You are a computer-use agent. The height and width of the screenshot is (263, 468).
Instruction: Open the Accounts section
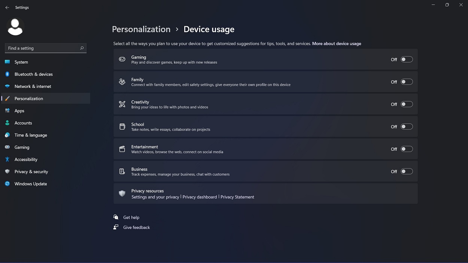point(8,123)
